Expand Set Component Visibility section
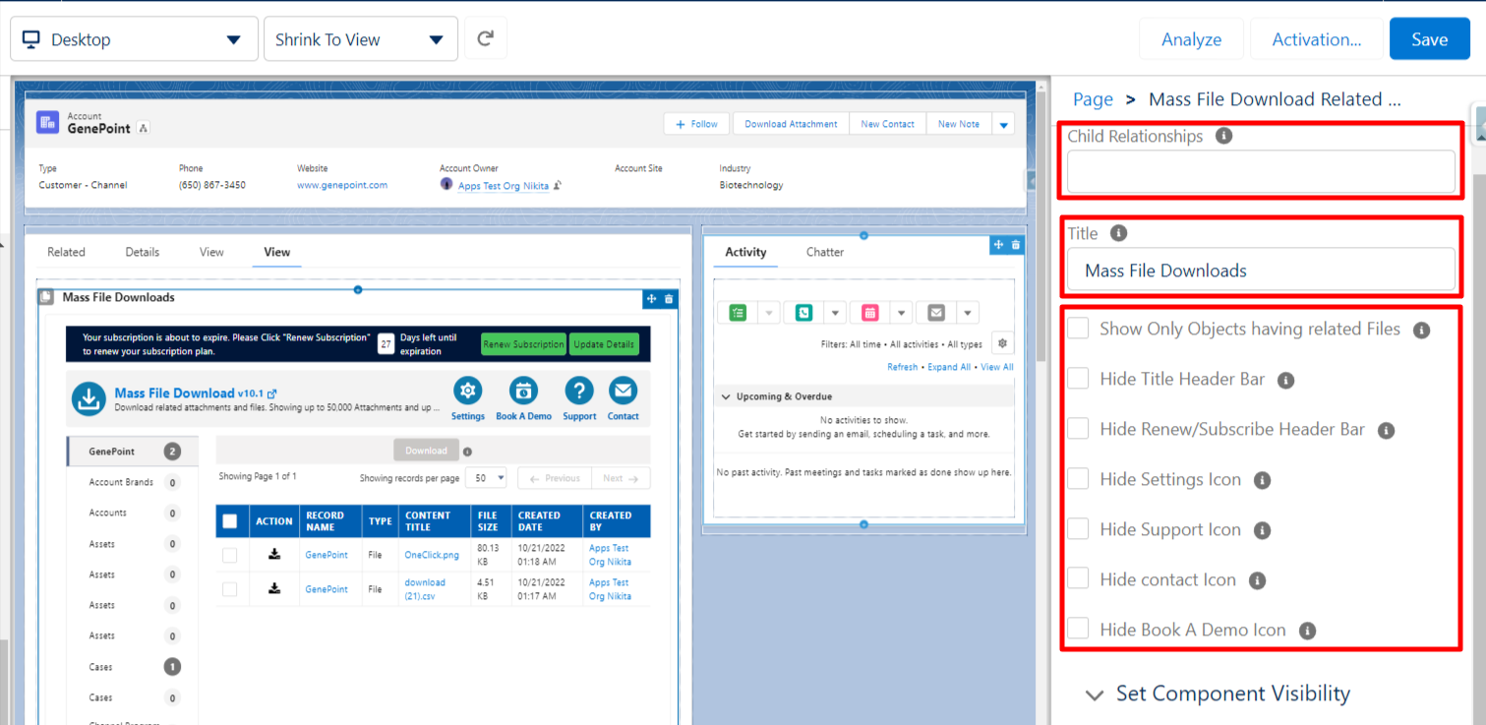This screenshot has width=1486, height=725. tap(1219, 694)
